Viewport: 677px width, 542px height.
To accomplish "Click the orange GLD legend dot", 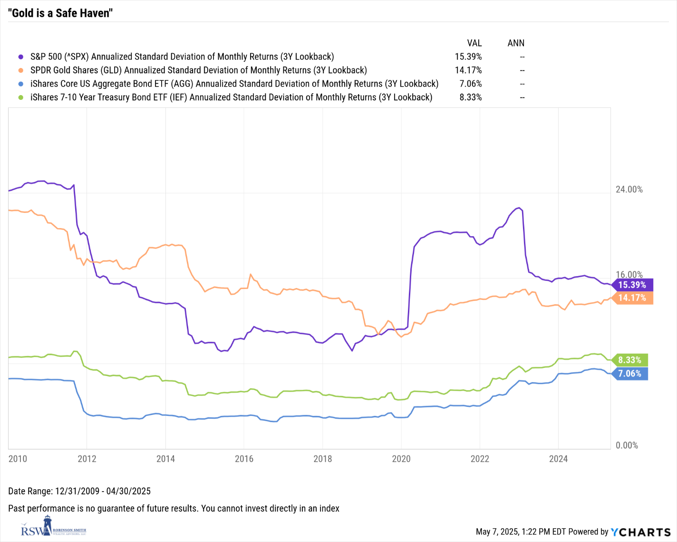I will tap(21, 70).
